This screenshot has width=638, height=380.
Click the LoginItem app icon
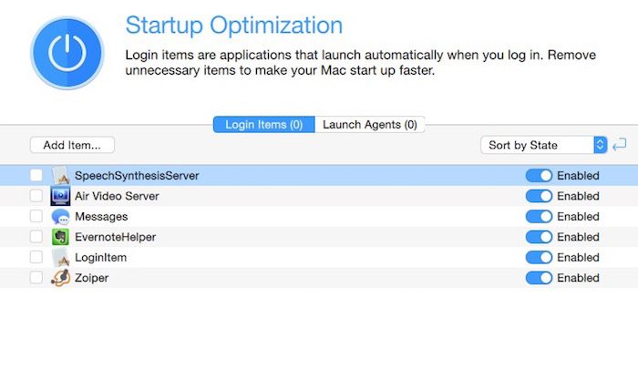point(61,258)
